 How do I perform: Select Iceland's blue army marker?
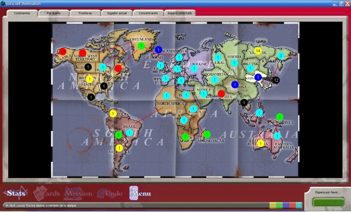pos(158,50)
